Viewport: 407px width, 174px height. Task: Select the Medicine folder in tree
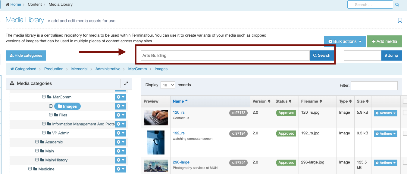click(44, 169)
